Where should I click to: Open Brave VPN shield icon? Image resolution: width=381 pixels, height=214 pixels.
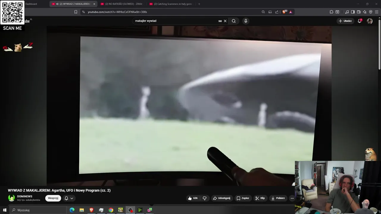click(371, 12)
